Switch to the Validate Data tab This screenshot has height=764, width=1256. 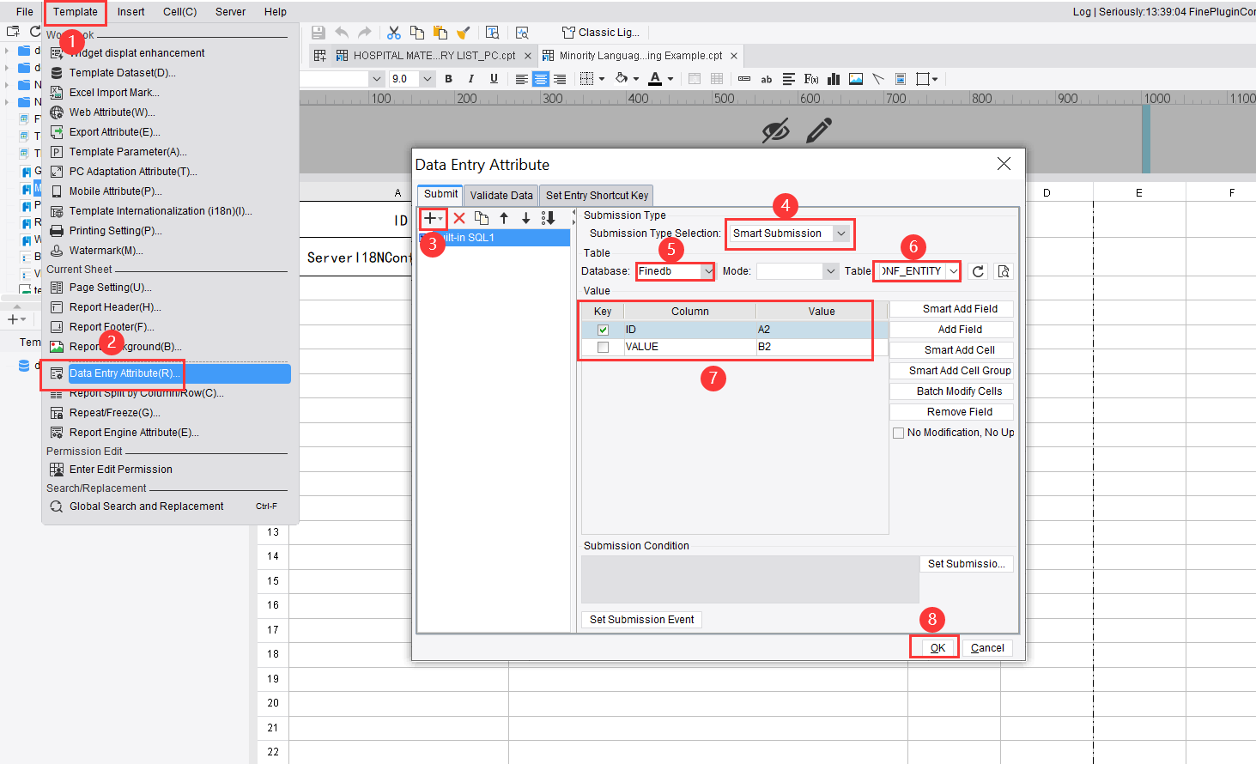coord(501,194)
